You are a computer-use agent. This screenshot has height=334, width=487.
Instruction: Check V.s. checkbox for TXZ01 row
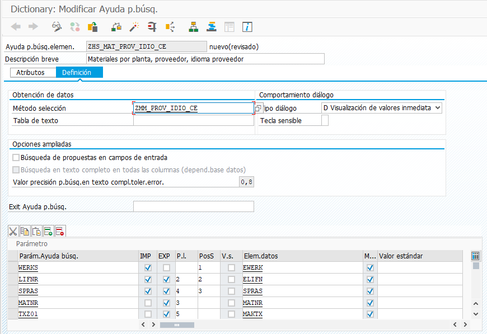(x=231, y=314)
